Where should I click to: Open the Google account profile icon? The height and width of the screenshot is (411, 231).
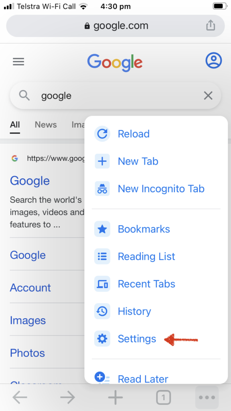[213, 61]
